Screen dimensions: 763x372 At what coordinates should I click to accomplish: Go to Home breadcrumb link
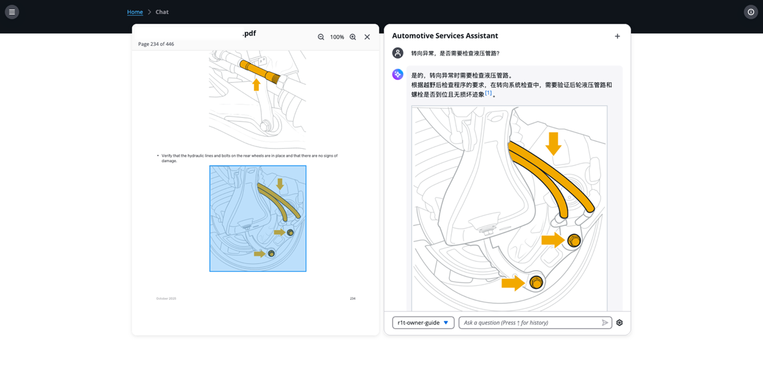(135, 12)
